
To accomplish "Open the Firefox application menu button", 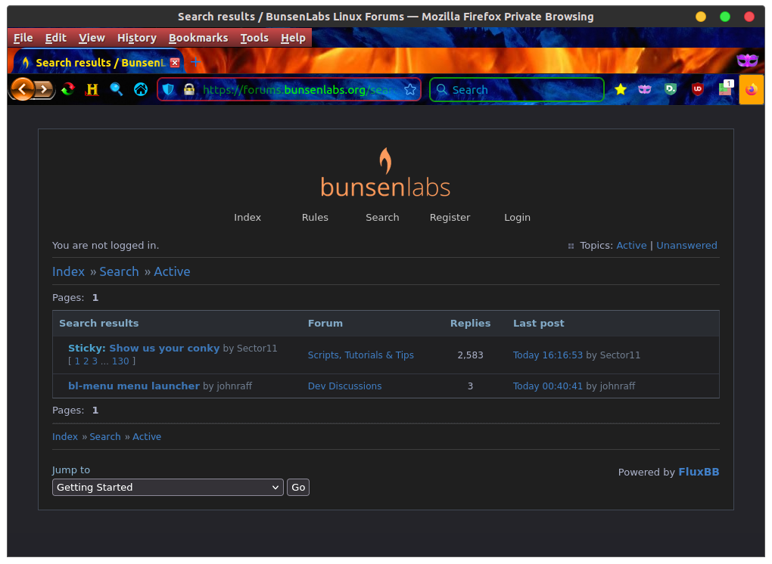I will pyautogui.click(x=752, y=89).
